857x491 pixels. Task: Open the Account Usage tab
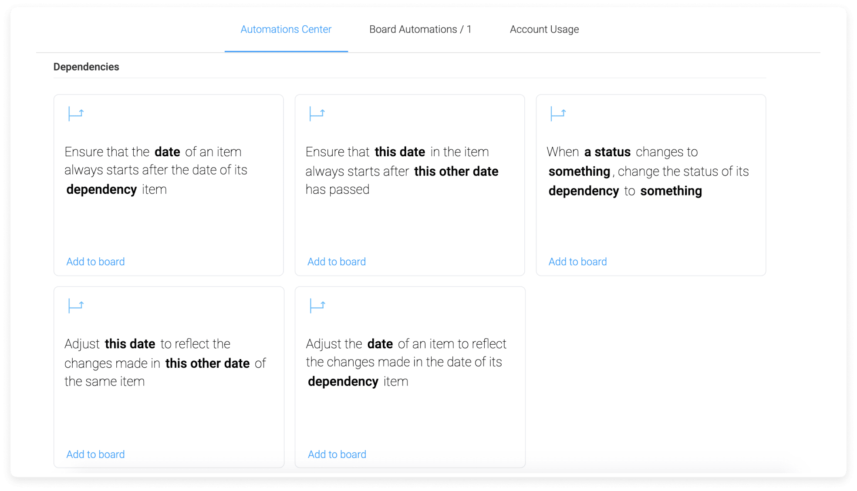544,29
